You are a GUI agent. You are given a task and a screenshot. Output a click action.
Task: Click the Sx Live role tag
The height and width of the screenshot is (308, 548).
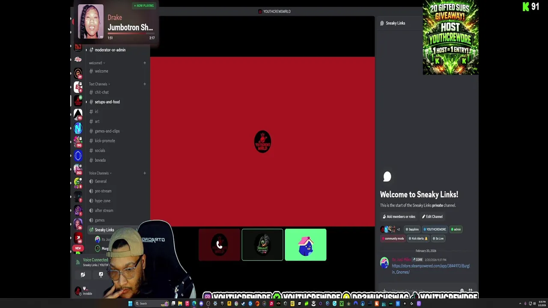[x=438, y=238]
